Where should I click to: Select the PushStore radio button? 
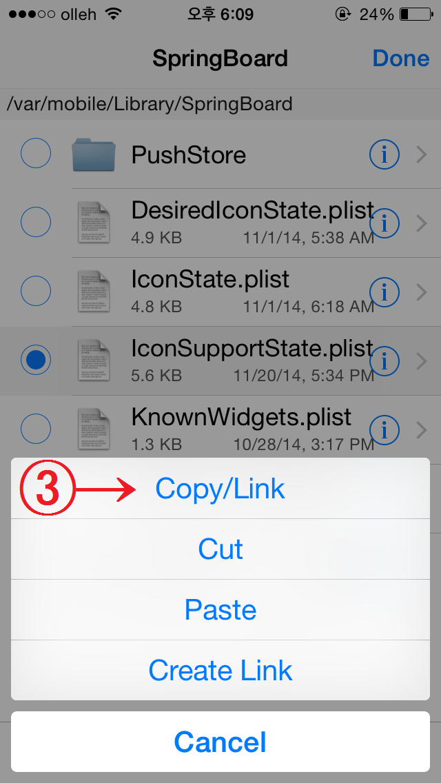click(35, 153)
